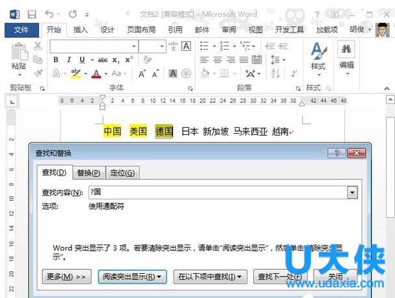The image size is (395, 298).
Task: Toggle Italic formatting
Action: pos(69,60)
